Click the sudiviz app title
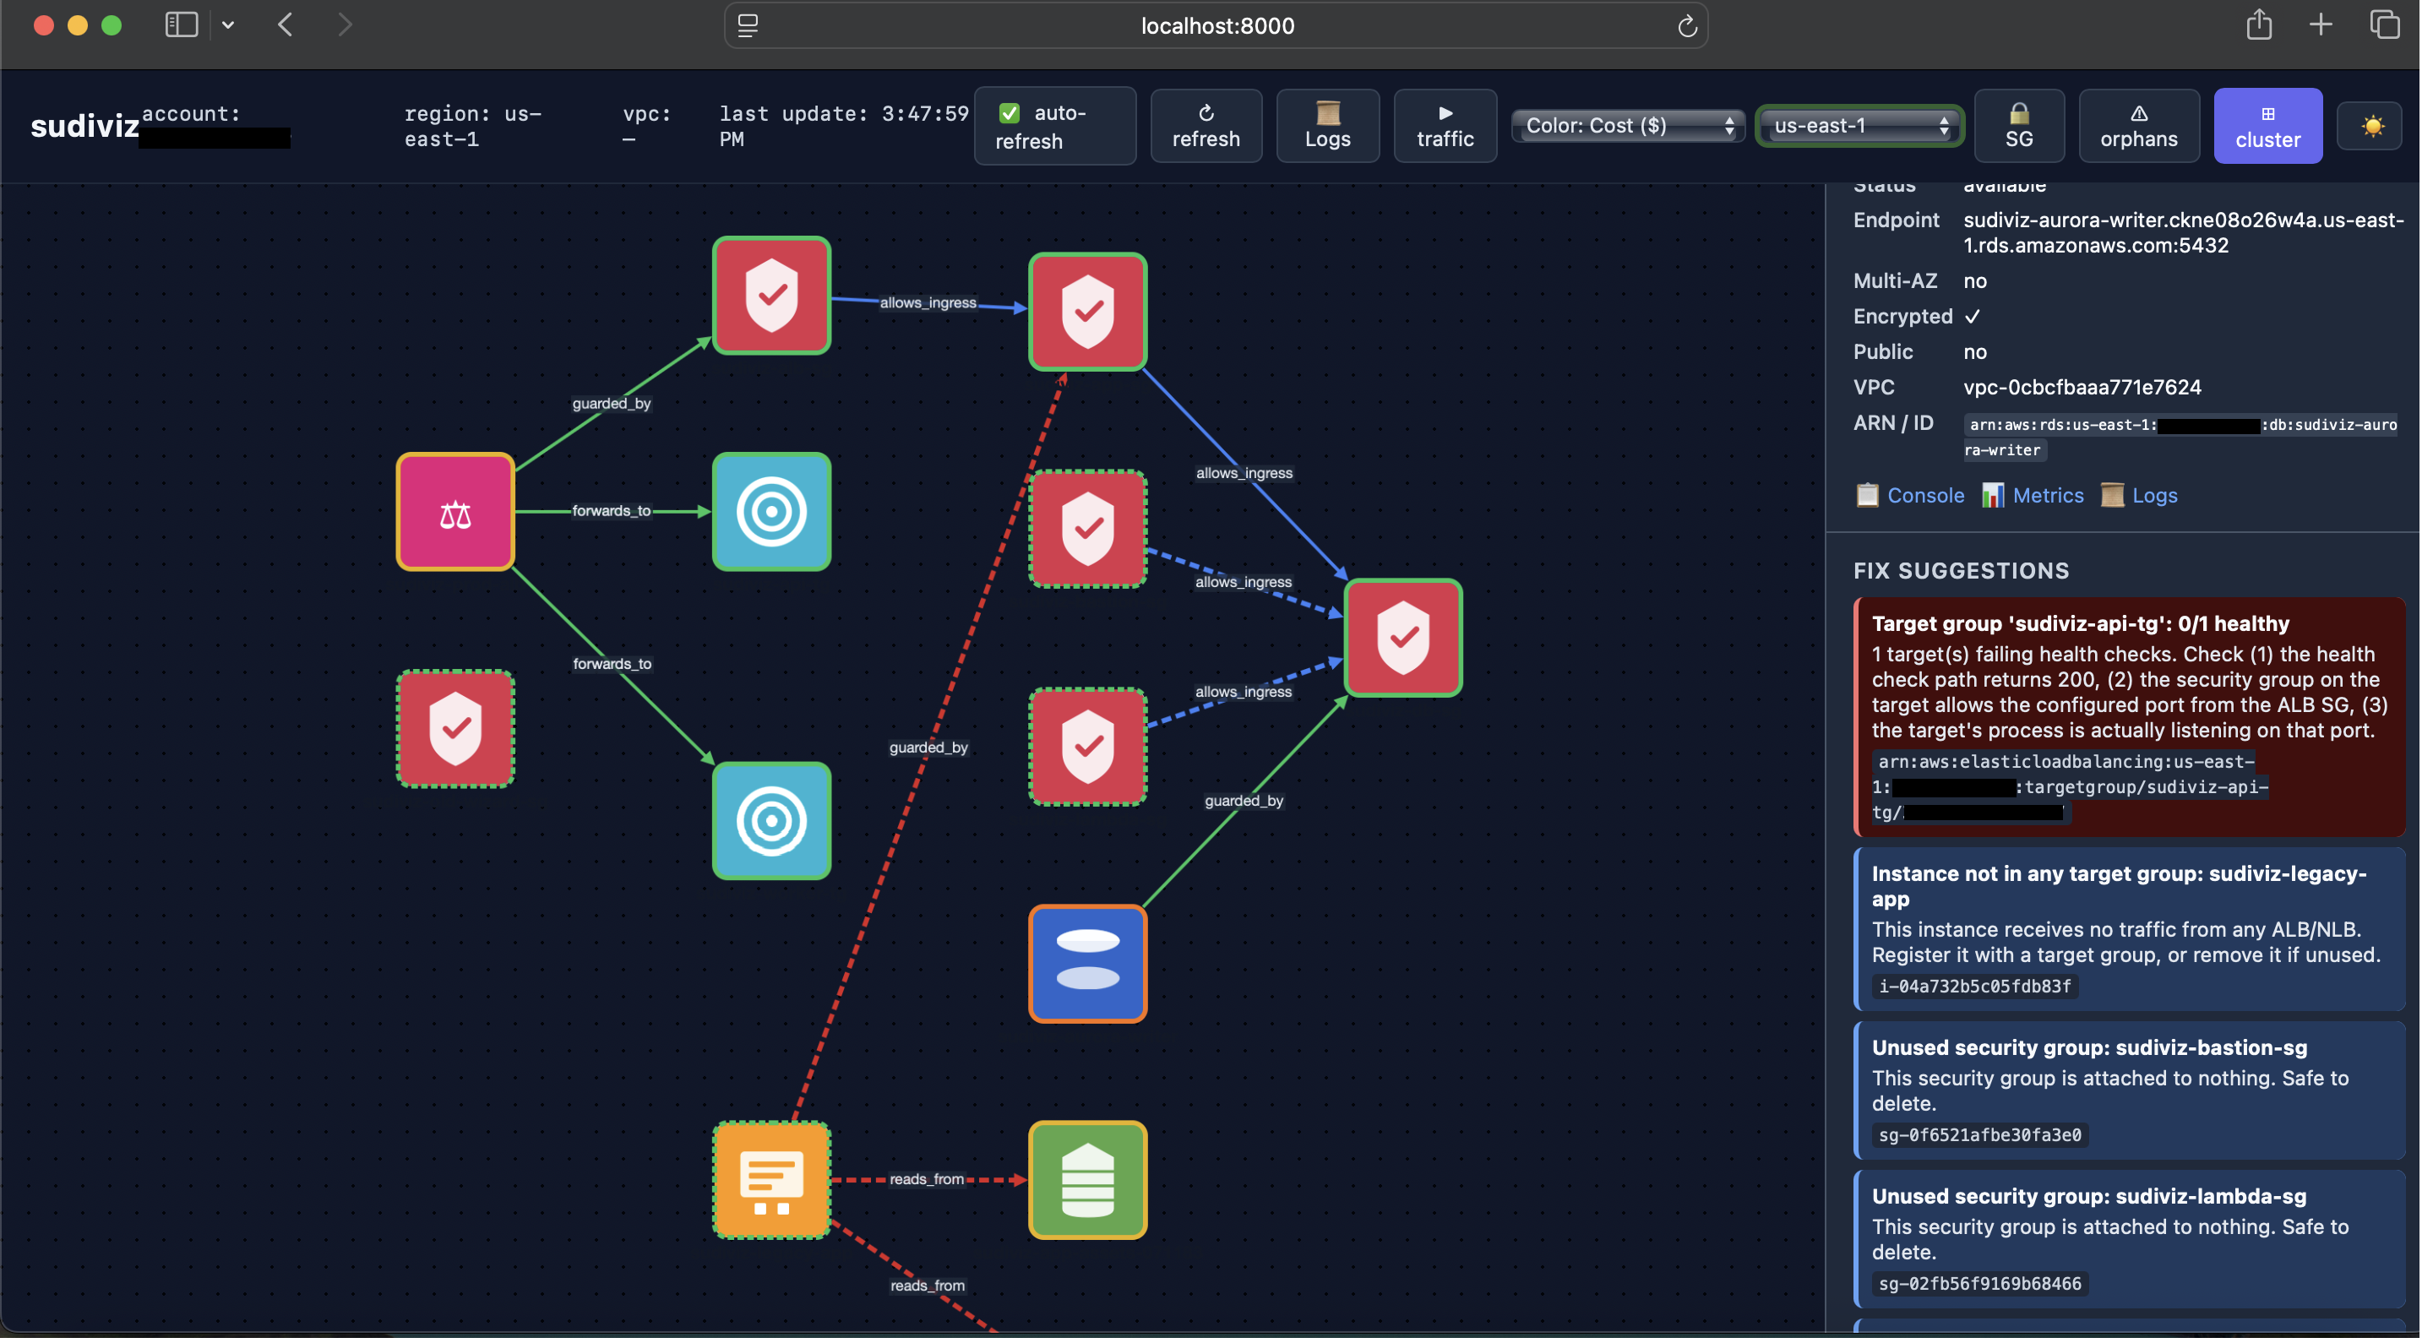 coord(85,126)
